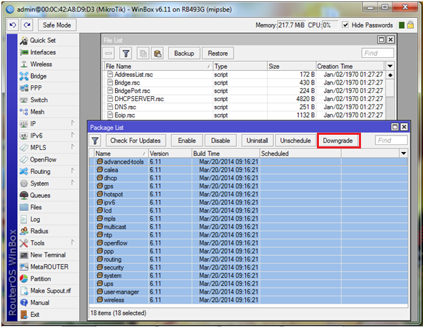The image size is (423, 328).
Task: Sort files by Size column
Action: 291,66
